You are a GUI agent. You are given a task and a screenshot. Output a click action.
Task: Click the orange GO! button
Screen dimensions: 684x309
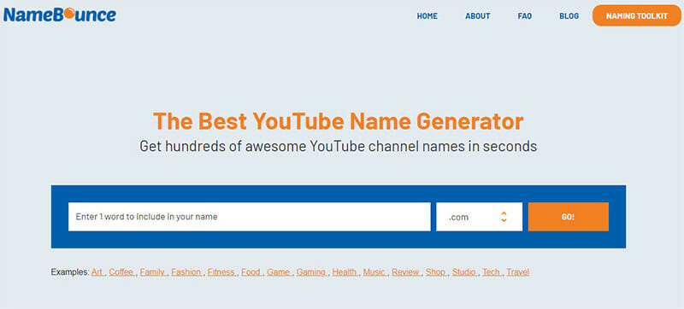pyautogui.click(x=568, y=217)
